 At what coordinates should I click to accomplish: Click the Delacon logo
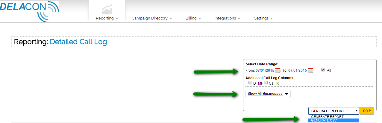click(x=29, y=11)
